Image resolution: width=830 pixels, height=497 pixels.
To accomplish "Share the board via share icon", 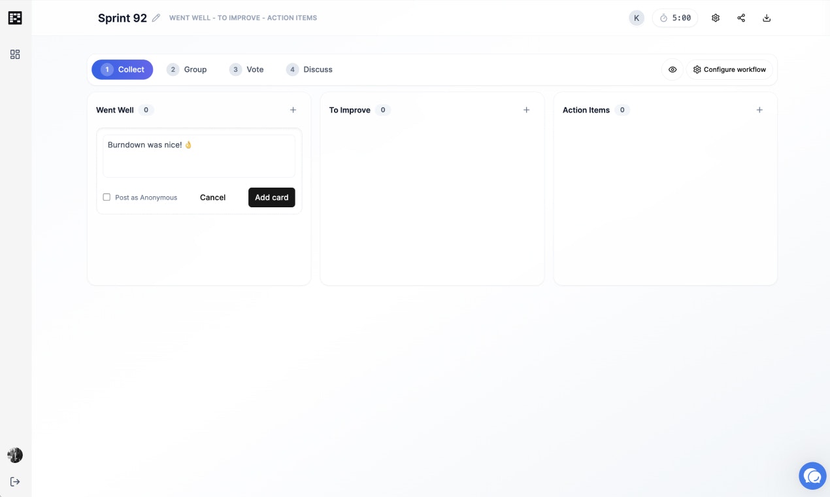I will pyautogui.click(x=741, y=18).
